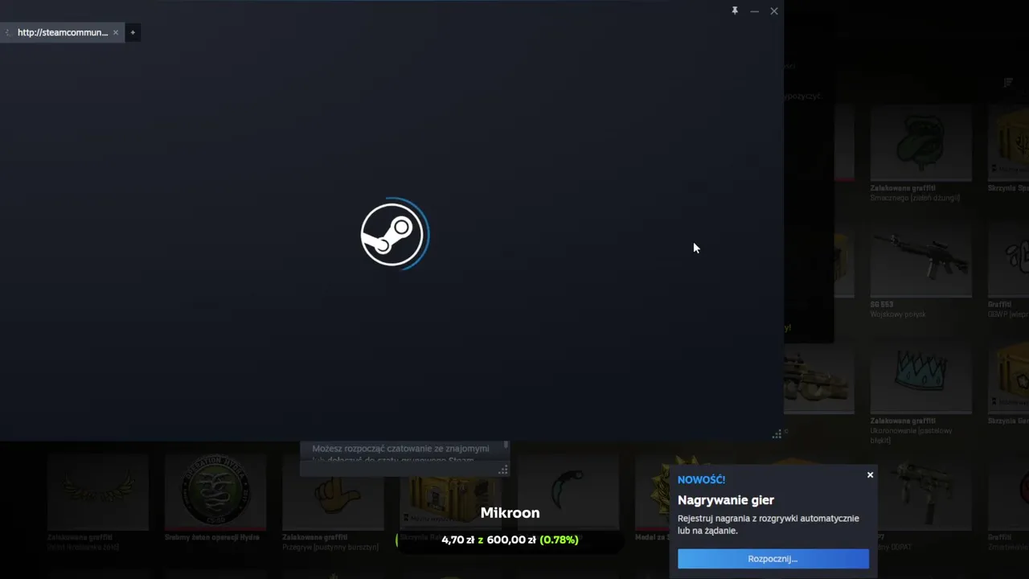Pin the overlay browser window
Screen dimensions: 1029x579
point(735,10)
